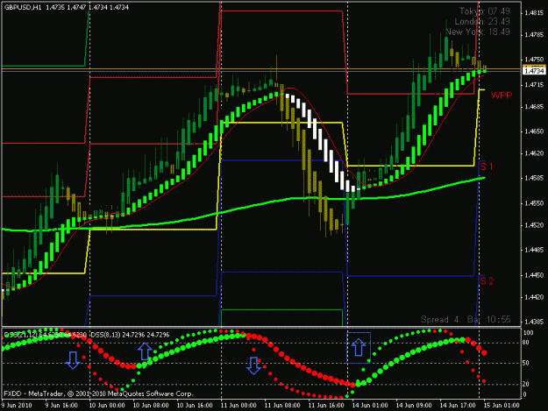
Task: Click the 15 Jun 01:00 time label
Action: coord(502,406)
